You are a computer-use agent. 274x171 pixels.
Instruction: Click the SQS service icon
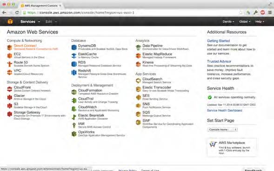(x=139, y=114)
